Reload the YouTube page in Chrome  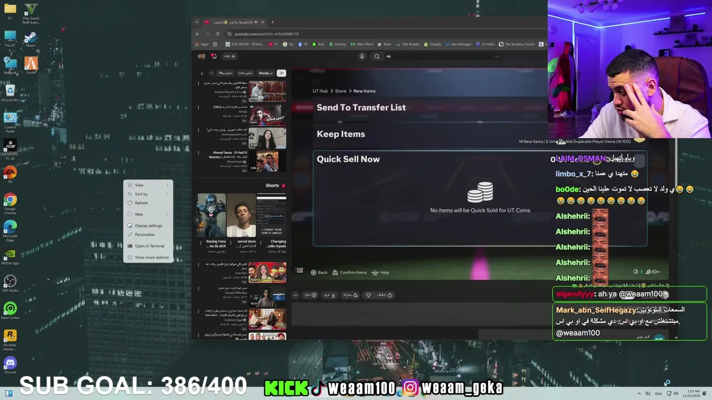(217, 34)
